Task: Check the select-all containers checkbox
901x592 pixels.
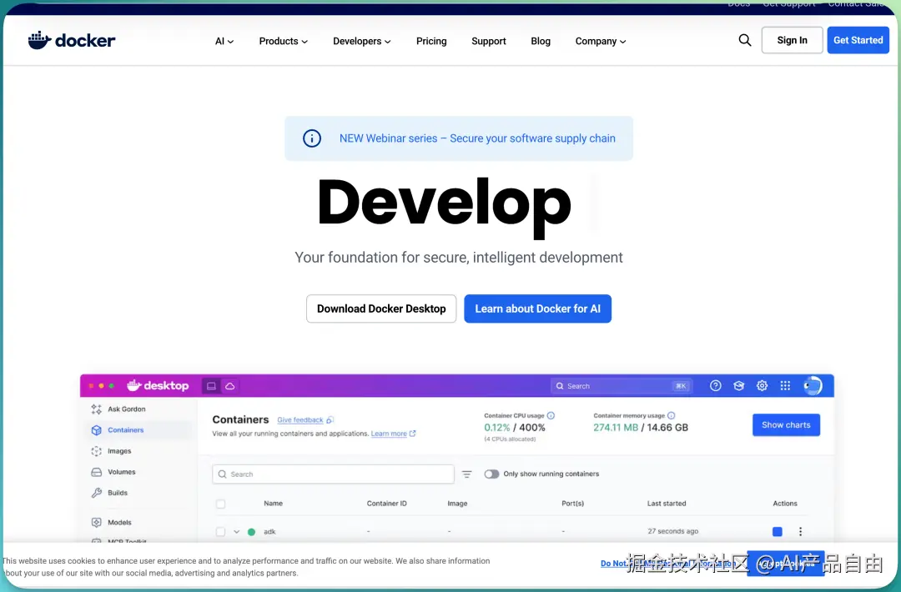Action: pos(220,504)
